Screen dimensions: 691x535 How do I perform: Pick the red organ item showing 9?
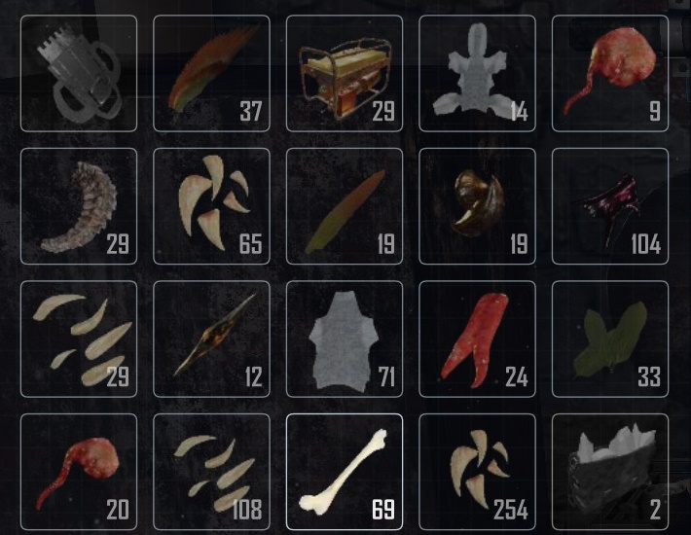[x=610, y=73]
